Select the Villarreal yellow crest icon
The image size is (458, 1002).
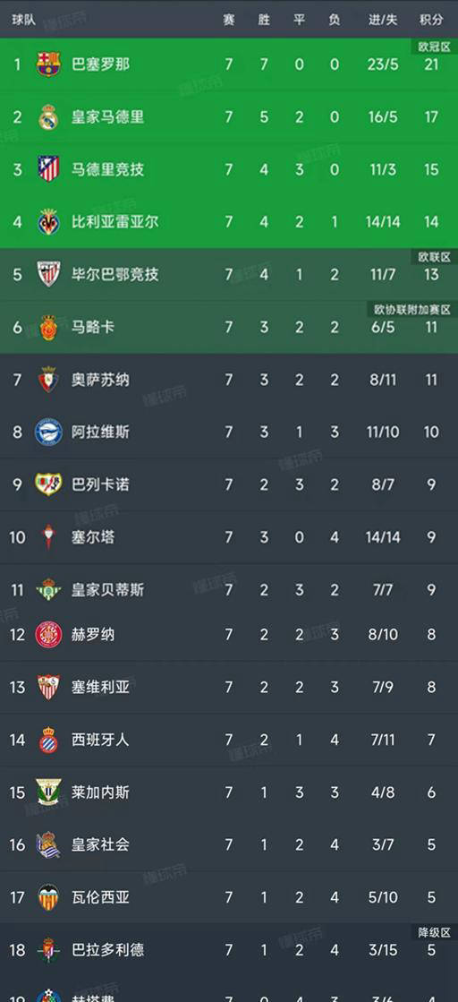pyautogui.click(x=48, y=222)
